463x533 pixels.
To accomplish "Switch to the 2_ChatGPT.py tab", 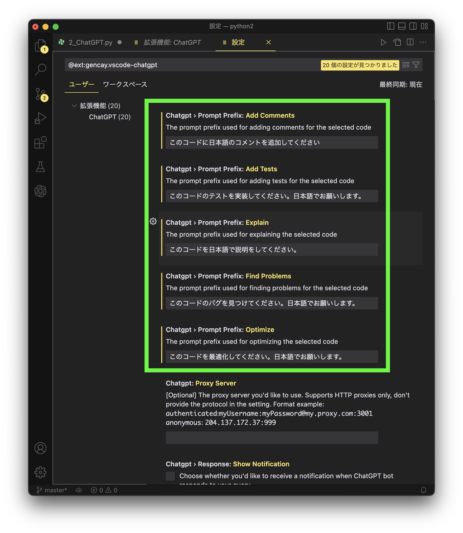I will click(x=90, y=42).
